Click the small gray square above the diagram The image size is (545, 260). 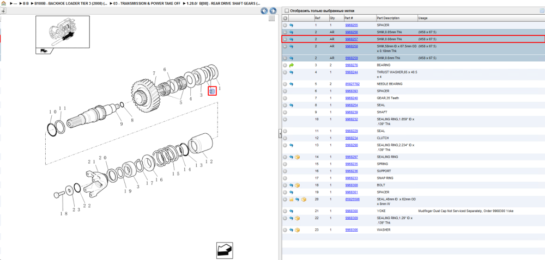pyautogui.click(x=272, y=18)
